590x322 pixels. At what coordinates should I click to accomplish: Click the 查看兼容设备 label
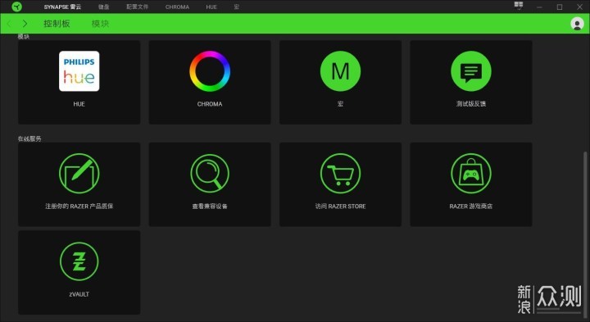(x=210, y=206)
